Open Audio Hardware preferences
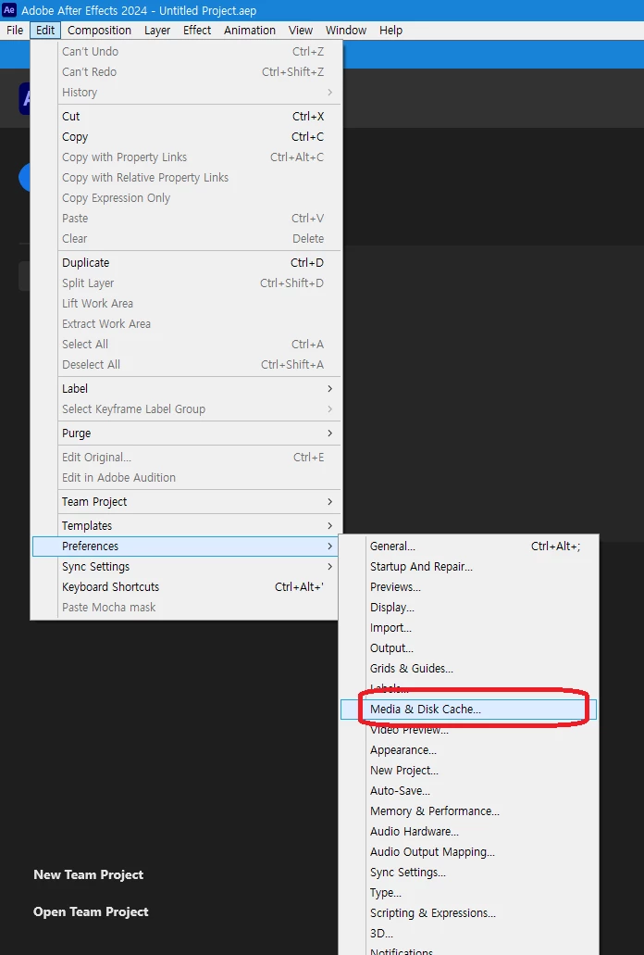The width and height of the screenshot is (644, 955). point(468,832)
